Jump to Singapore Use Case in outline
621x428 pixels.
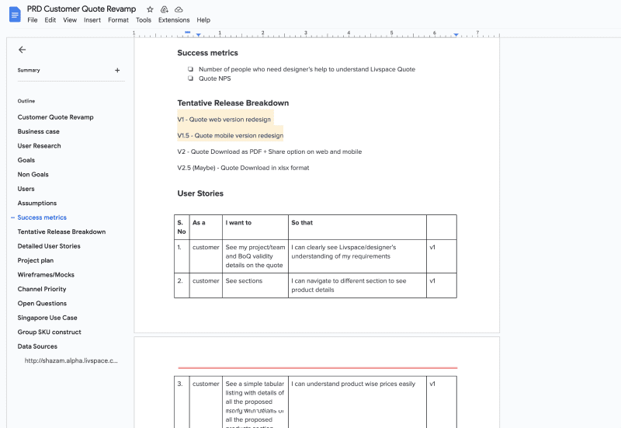pos(47,318)
